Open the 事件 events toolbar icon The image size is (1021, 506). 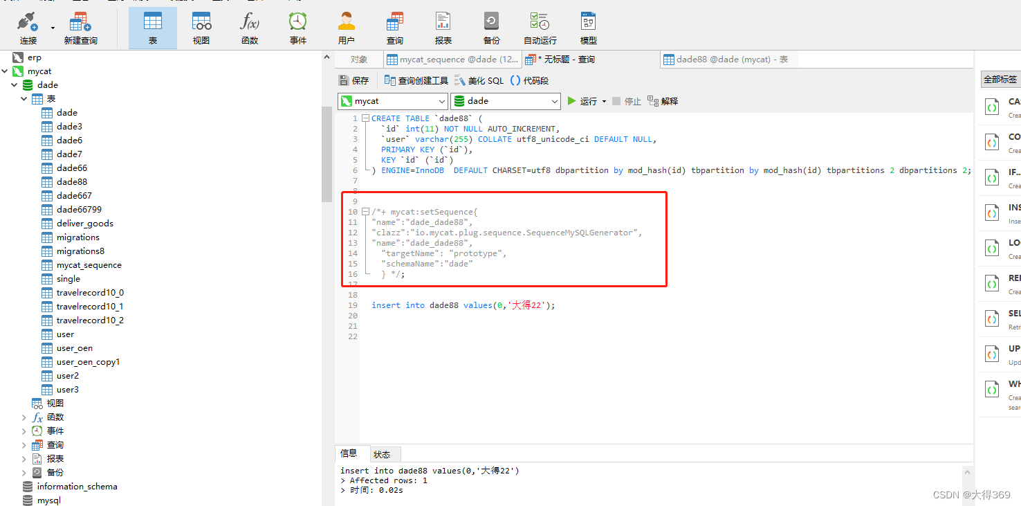pos(298,28)
